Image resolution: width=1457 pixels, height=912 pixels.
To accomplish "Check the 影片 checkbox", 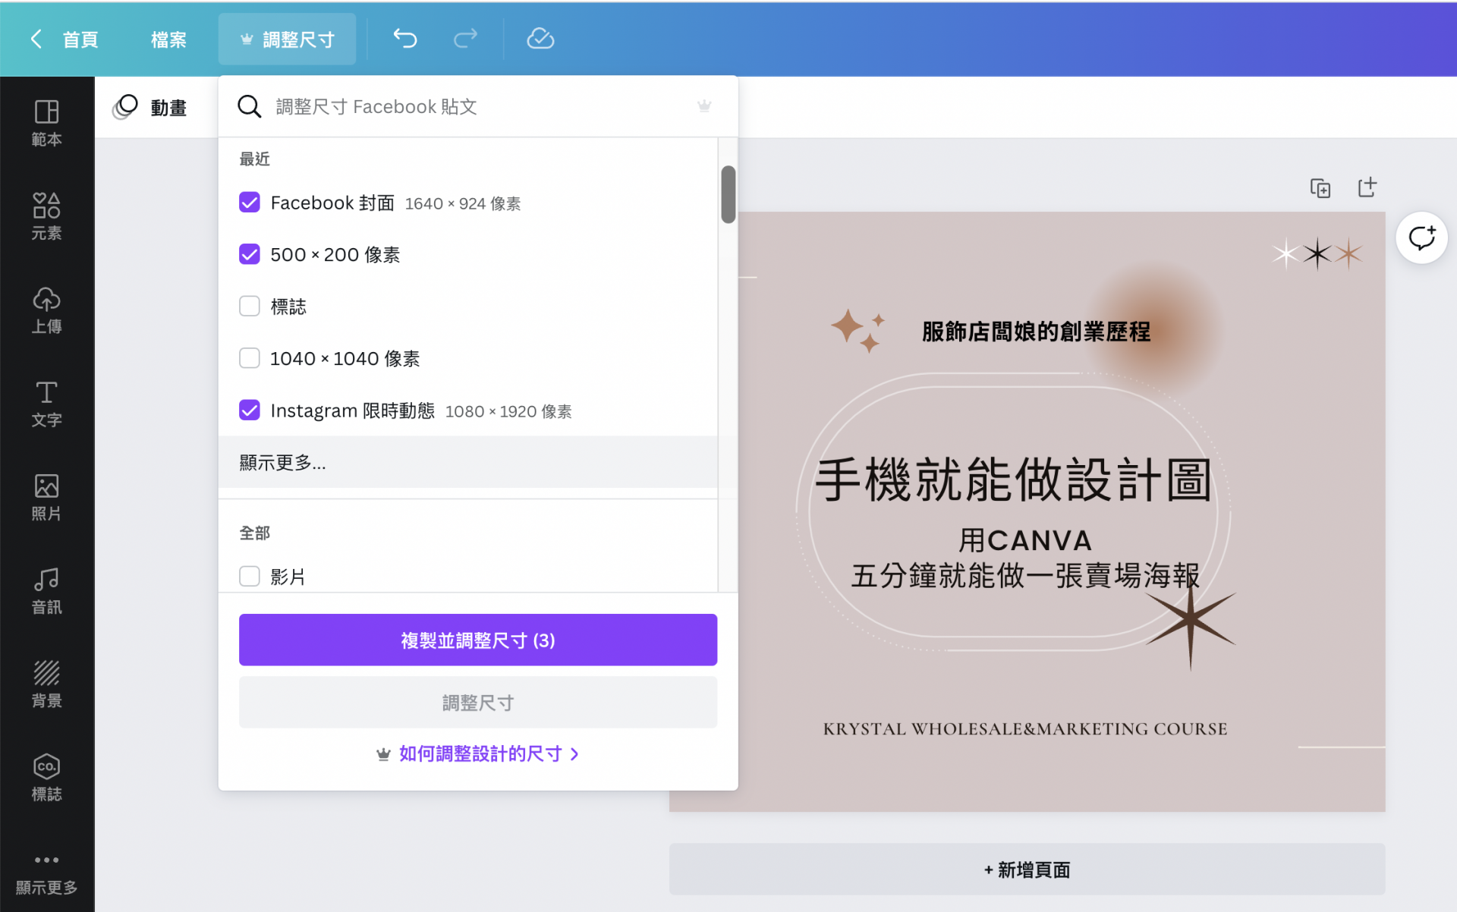I will click(250, 576).
